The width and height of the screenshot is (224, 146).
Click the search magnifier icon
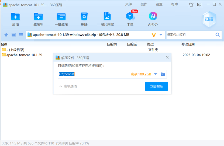[218, 35]
